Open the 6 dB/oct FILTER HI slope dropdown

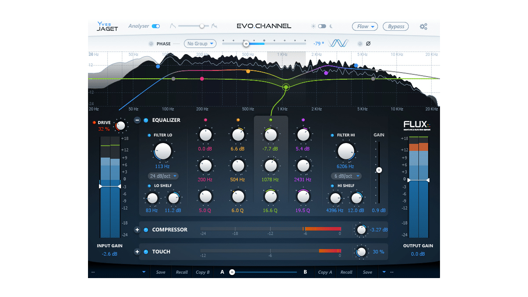(346, 176)
